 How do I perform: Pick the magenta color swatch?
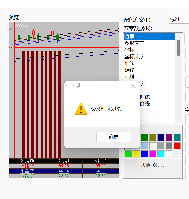(153, 154)
